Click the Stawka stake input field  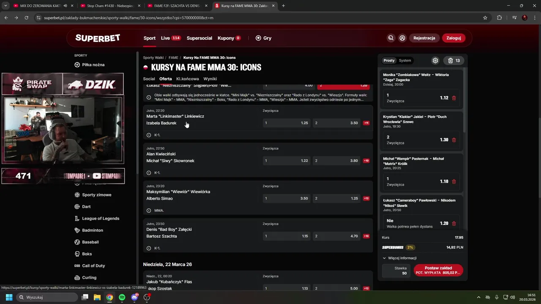(396, 271)
